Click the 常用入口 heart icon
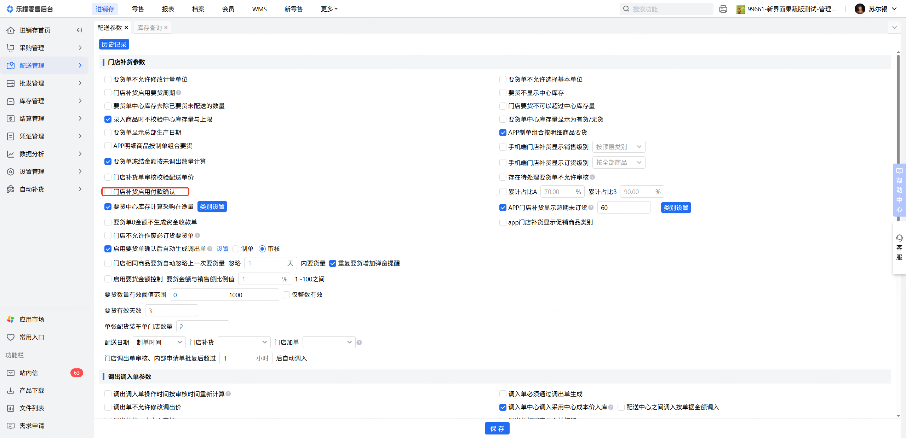Image resolution: width=906 pixels, height=438 pixels. point(11,337)
